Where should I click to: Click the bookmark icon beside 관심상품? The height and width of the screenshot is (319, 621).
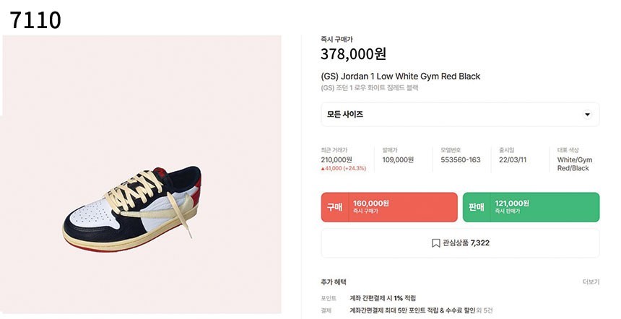pyautogui.click(x=436, y=243)
